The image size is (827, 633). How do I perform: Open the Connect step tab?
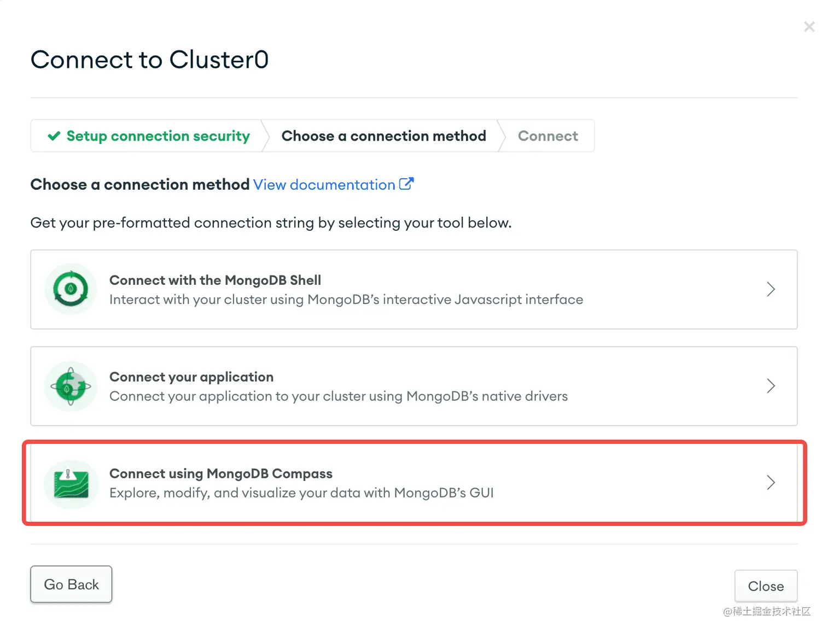[x=548, y=136]
